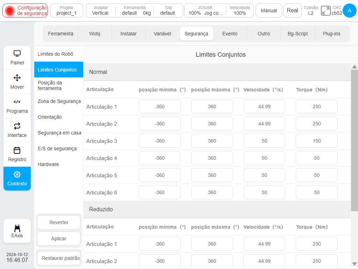Click the vertical scrollbar down arrow
This screenshot has height=269, width=358.
tap(355, 264)
